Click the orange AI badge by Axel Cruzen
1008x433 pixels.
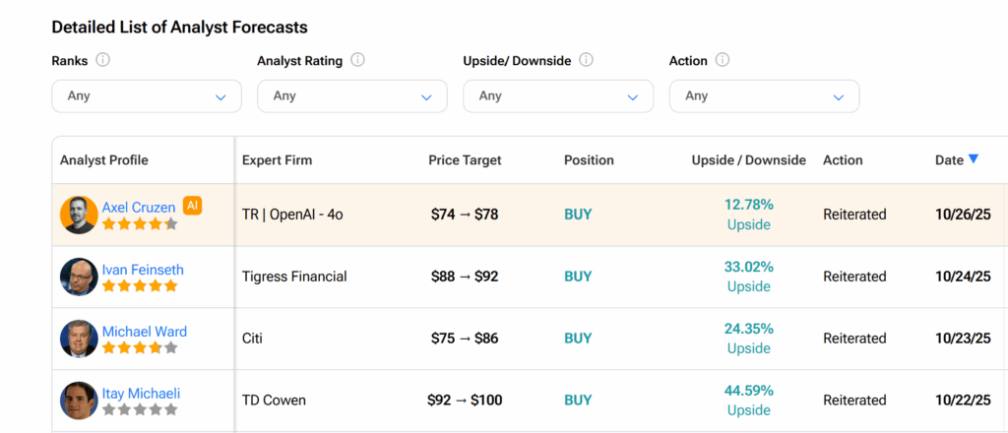[x=192, y=206]
